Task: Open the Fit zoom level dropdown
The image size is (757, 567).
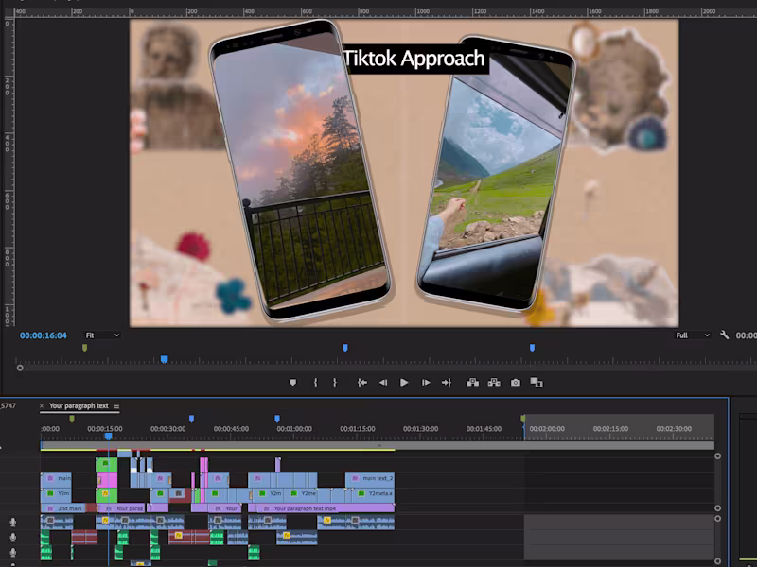Action: click(102, 335)
